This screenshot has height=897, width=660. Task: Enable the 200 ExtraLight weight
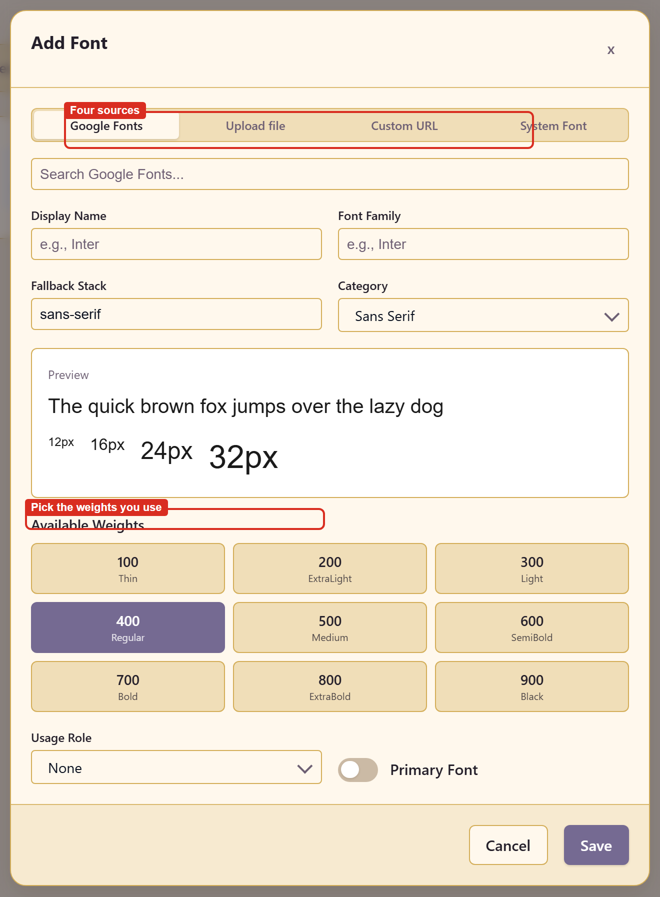coord(330,568)
